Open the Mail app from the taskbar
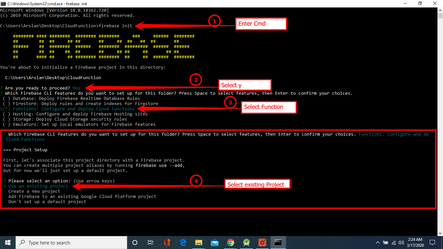The image size is (443, 249). (215, 243)
